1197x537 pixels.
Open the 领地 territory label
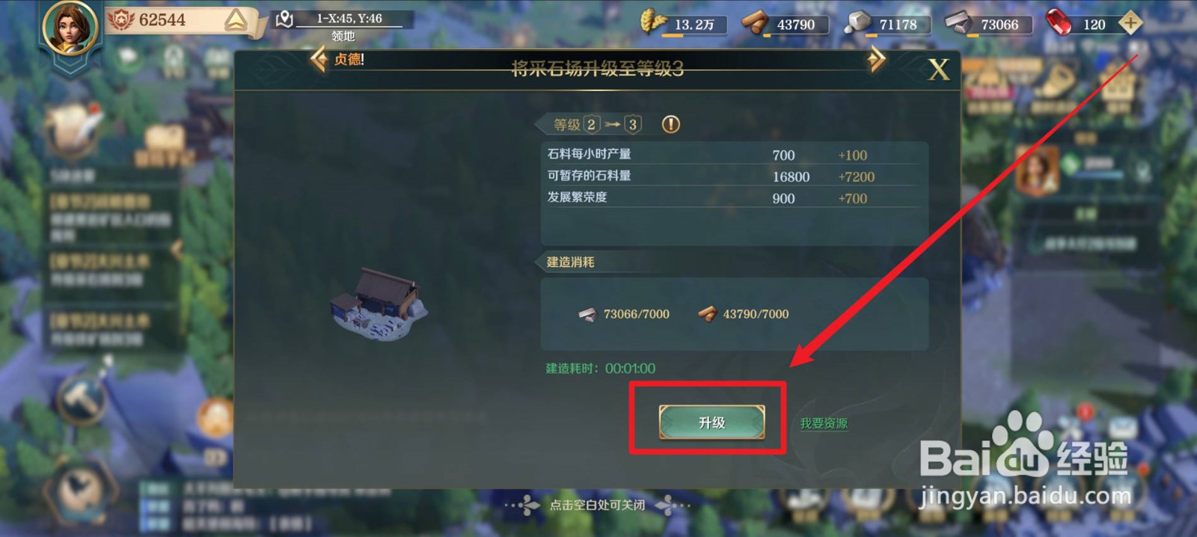pos(343,36)
